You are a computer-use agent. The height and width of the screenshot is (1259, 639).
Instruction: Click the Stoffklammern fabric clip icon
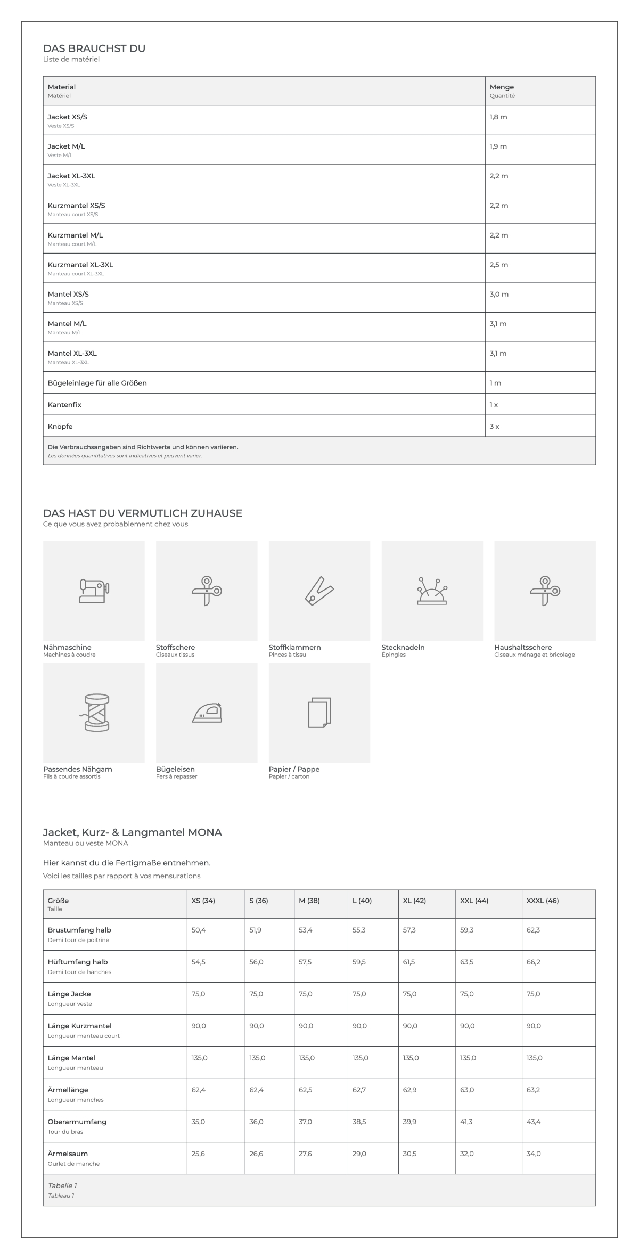click(x=319, y=591)
